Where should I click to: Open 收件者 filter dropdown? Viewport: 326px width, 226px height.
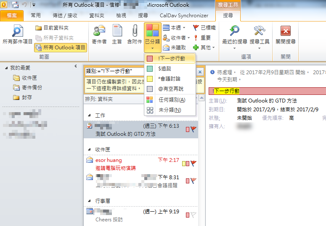coord(176,38)
